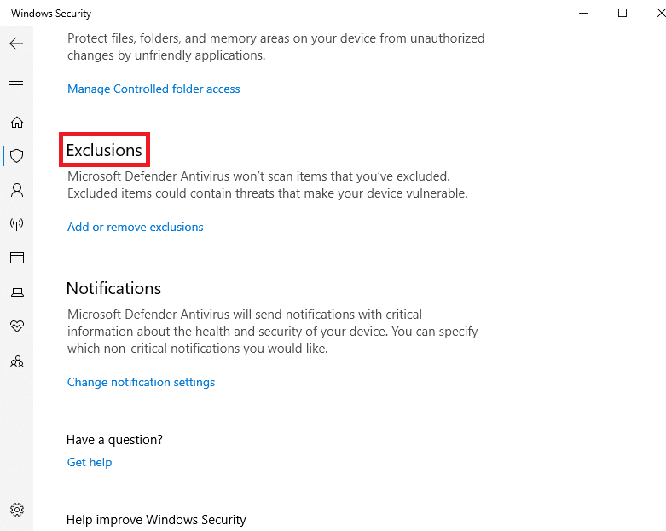The width and height of the screenshot is (666, 531).
Task: Open Device security laptop icon
Action: coord(17,292)
